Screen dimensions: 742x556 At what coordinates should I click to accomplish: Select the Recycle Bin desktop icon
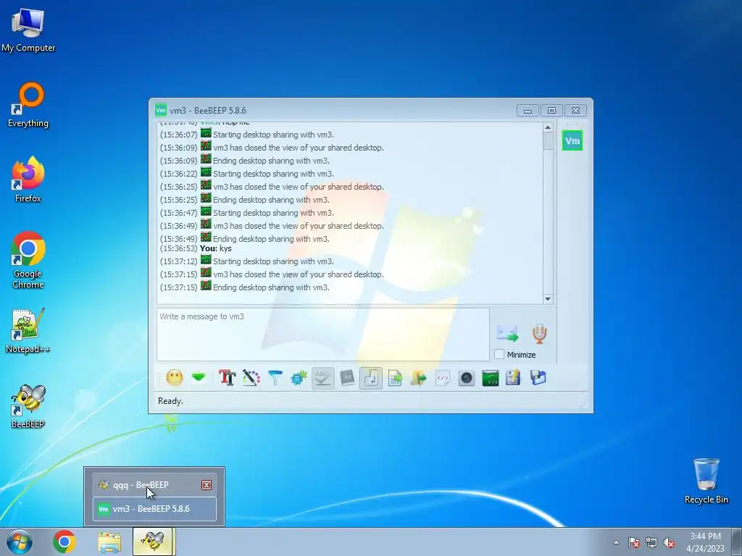tap(706, 481)
